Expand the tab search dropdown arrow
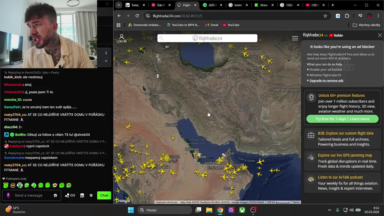 tap(119, 5)
